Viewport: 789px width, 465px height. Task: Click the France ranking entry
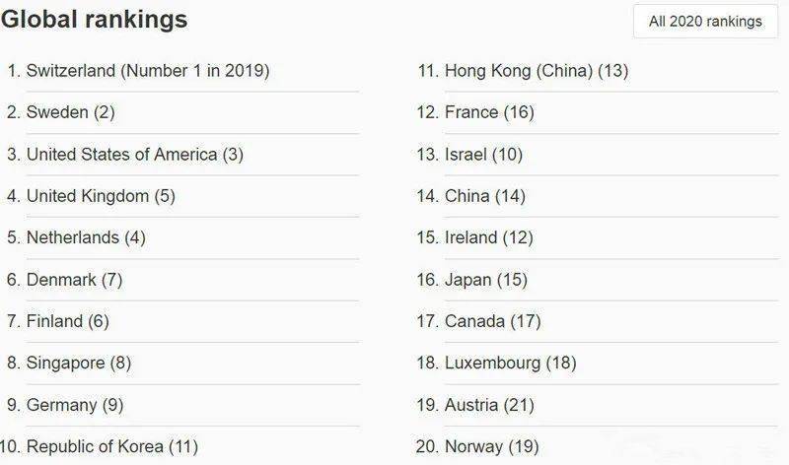click(488, 112)
